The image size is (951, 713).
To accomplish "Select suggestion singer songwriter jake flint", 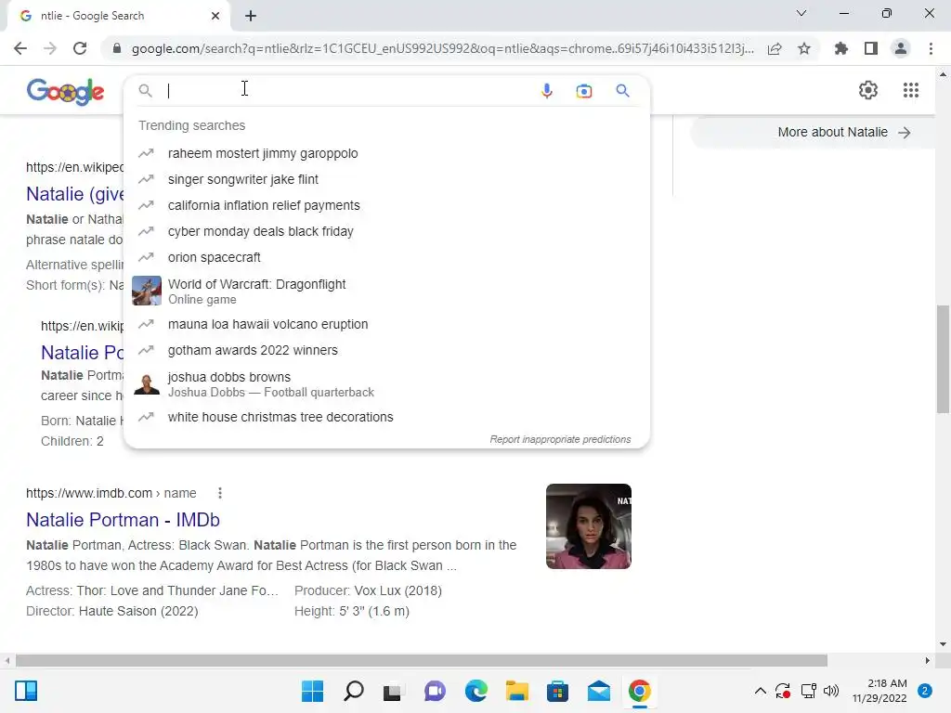I will point(386,179).
